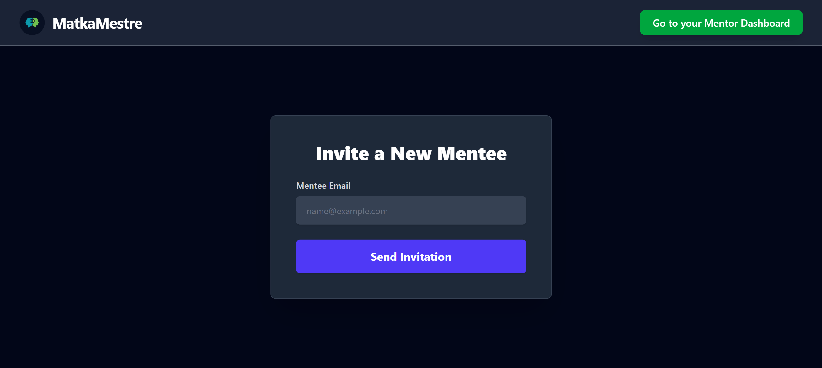Click the right end of the email field
Screen dimensions: 822x368
[x=517, y=211]
